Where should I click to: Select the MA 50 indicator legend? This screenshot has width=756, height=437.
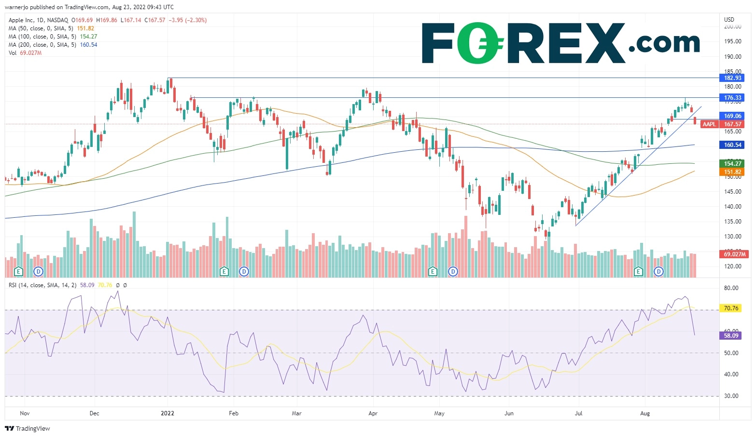(42, 28)
